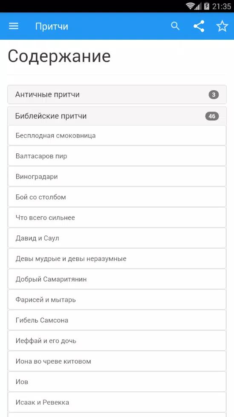This screenshot has height=417, width=234.
Task: Tap the 3 count badge
Action: pos(214,95)
